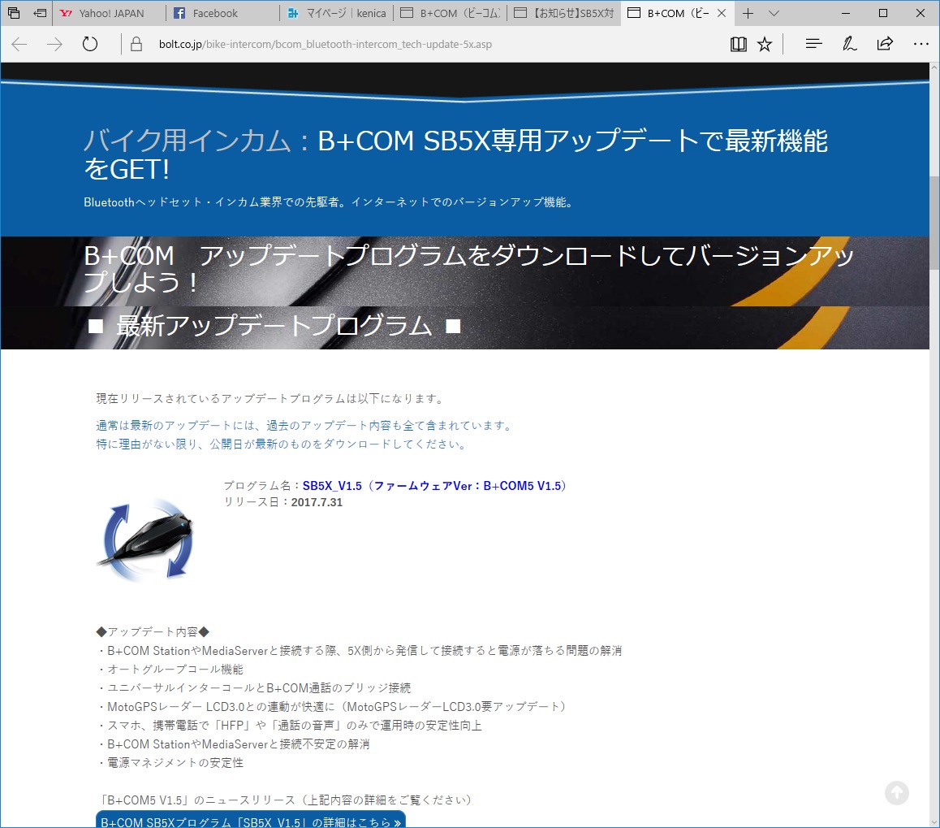This screenshot has width=940, height=828.
Task: Click the ◆アップデート内容◆ heading text
Action: tap(153, 632)
